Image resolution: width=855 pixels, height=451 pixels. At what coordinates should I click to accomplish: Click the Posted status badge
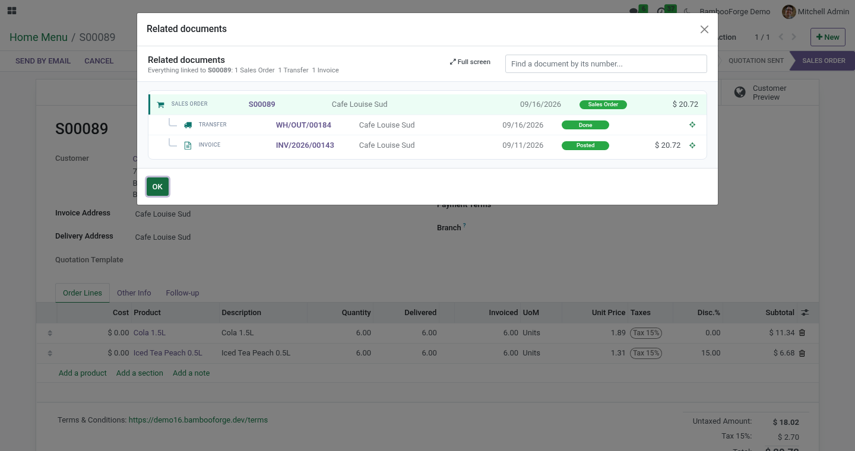pyautogui.click(x=585, y=145)
